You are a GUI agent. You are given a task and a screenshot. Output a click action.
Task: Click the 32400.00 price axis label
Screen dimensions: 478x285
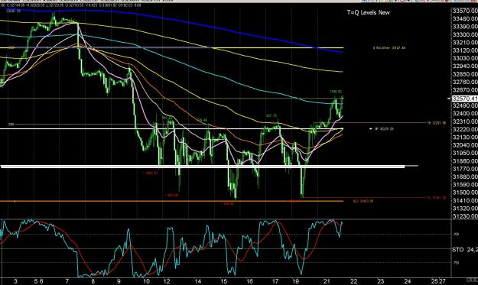[x=465, y=114]
